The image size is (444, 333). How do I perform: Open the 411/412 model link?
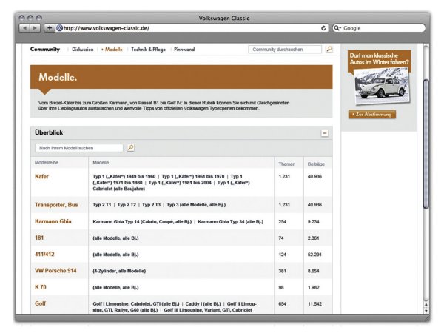44,254
